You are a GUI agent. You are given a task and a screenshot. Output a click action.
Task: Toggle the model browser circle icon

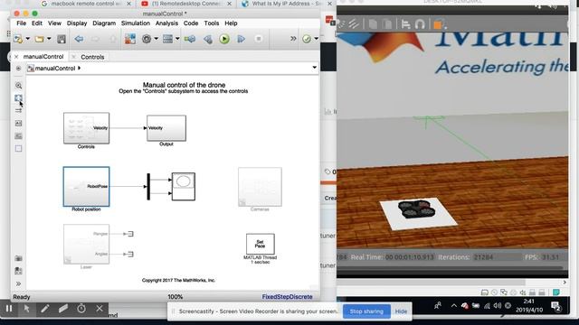point(18,69)
